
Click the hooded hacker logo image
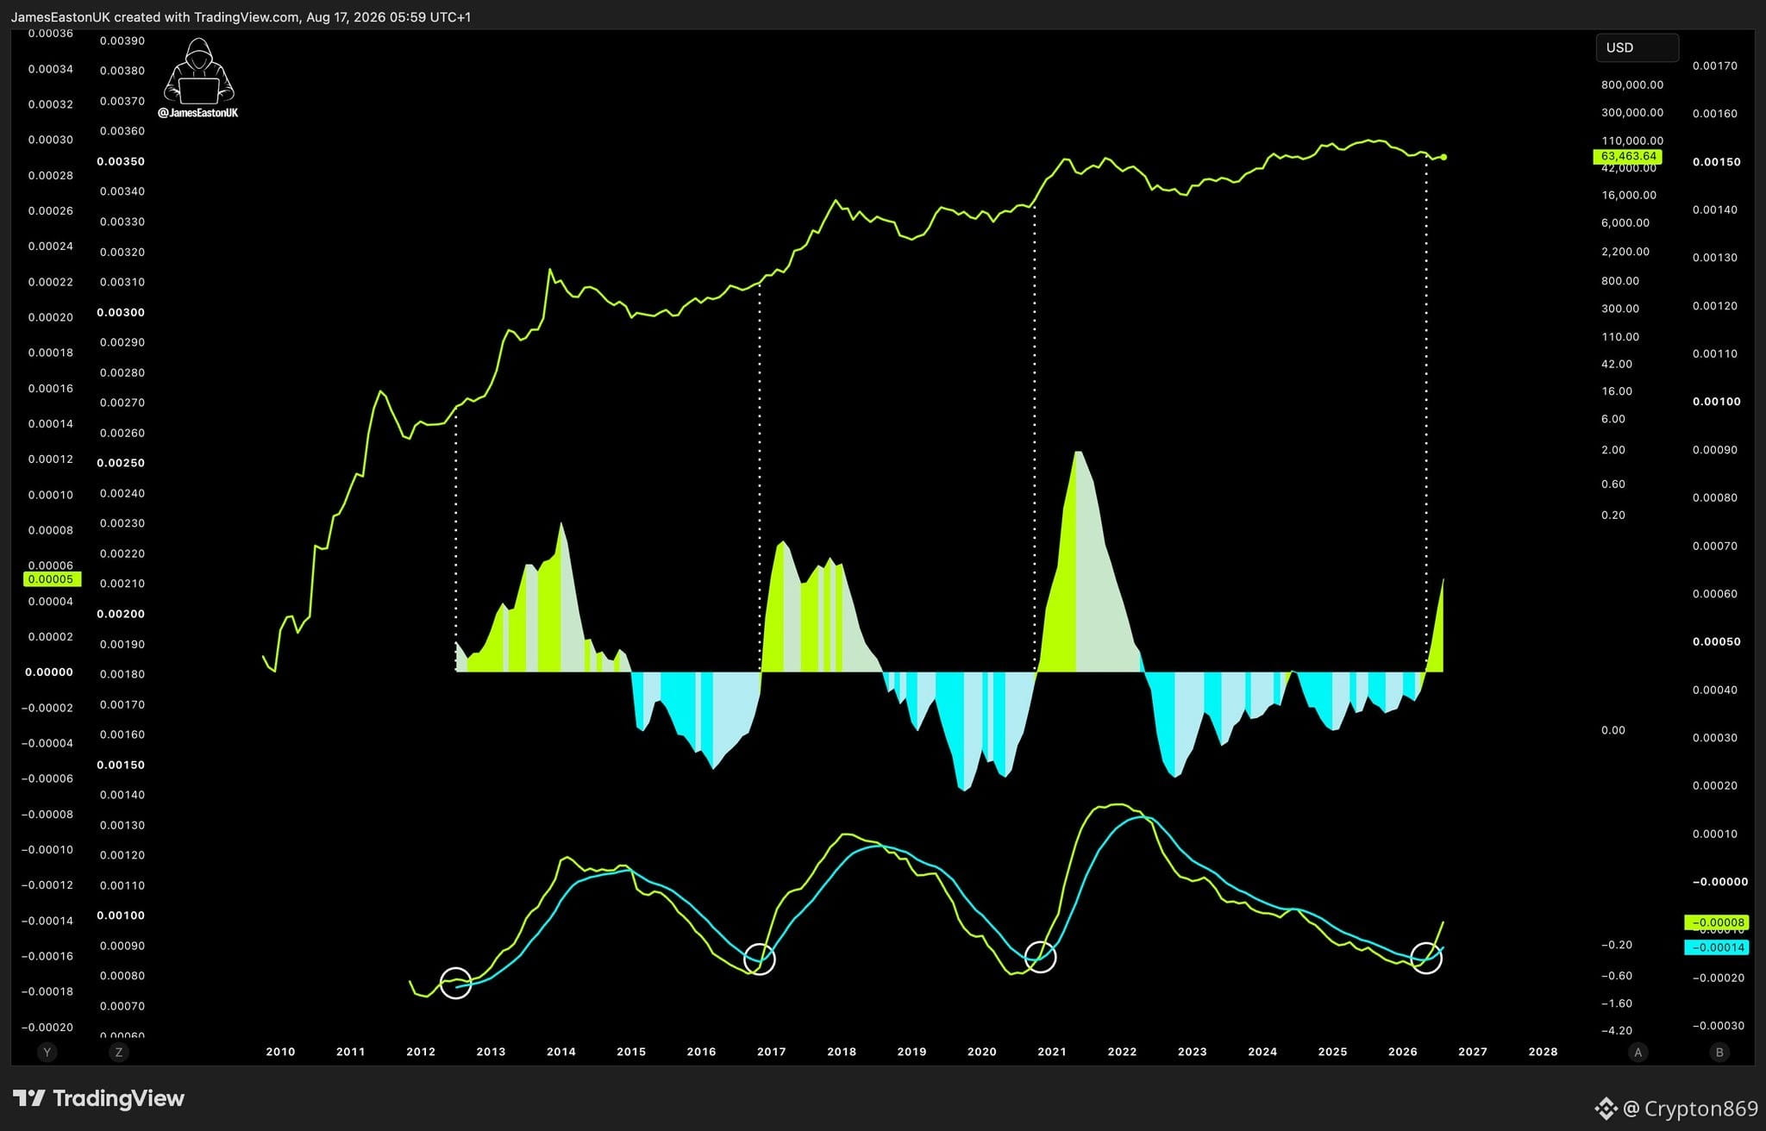click(199, 71)
